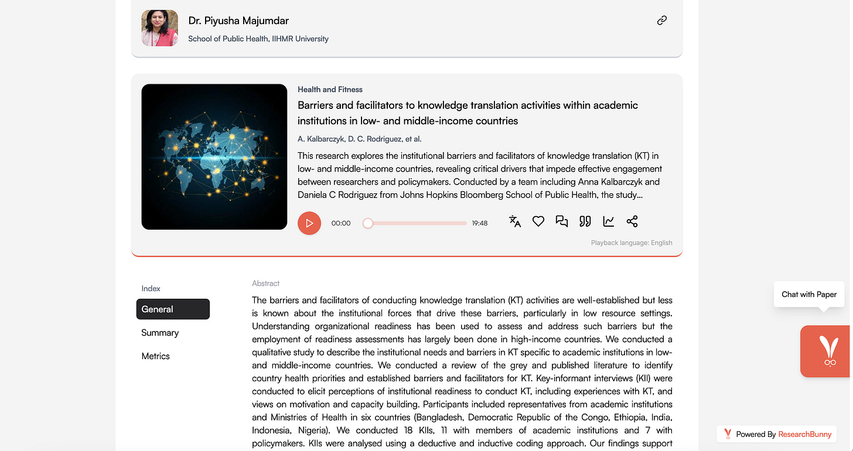This screenshot has height=451, width=853.
Task: Click Dr. Piyusha Majumdar's name
Action: click(x=238, y=20)
